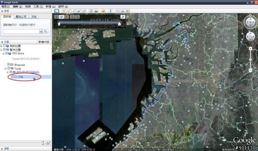This screenshot has width=258, height=151.
Task: Click the Look joystick compass ring
Action: [x=250, y=22]
